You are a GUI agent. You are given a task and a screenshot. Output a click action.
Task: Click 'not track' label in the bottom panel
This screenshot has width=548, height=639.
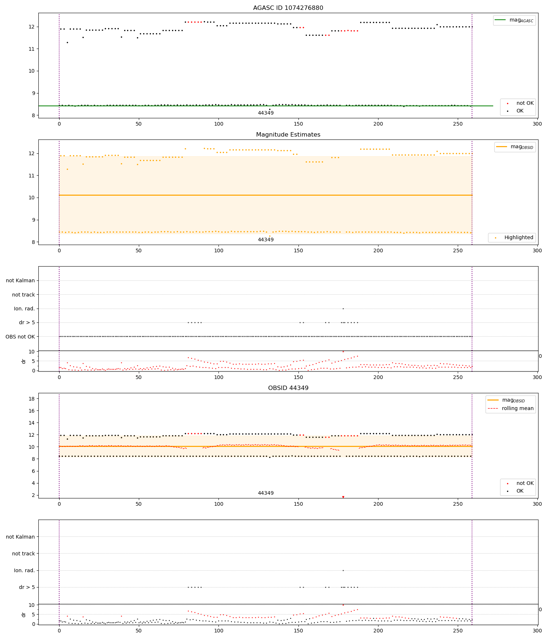pos(23,554)
